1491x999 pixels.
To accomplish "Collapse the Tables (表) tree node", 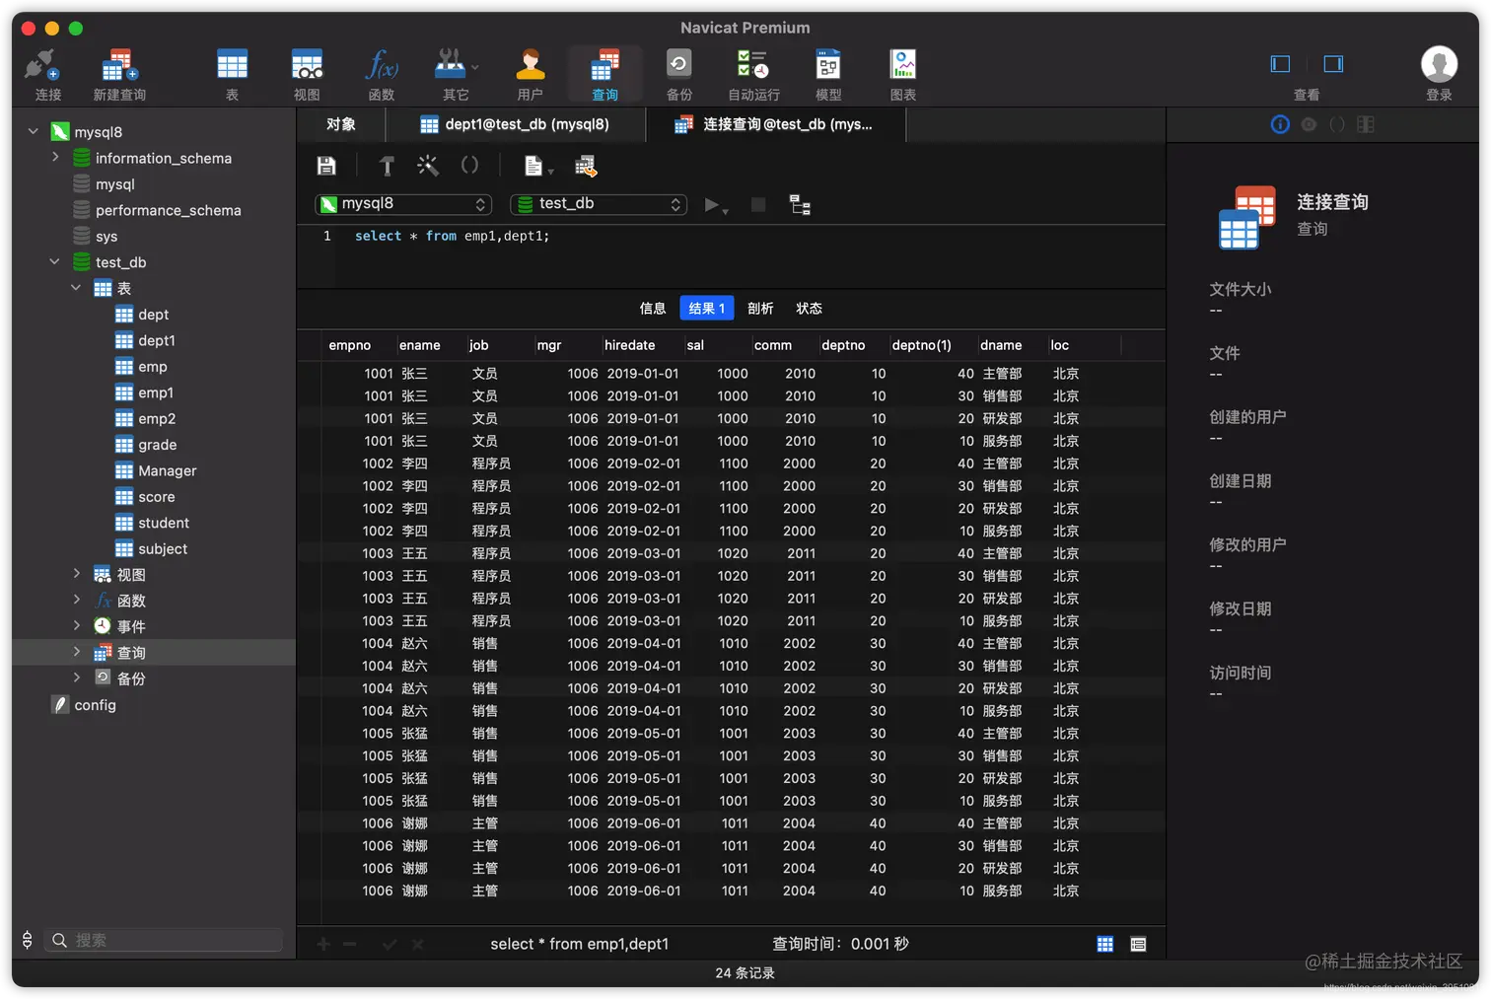I will (76, 288).
